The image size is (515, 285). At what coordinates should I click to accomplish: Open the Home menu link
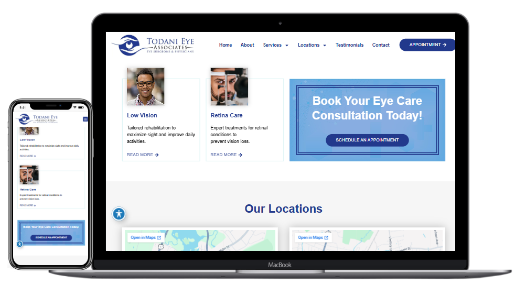pyautogui.click(x=226, y=45)
